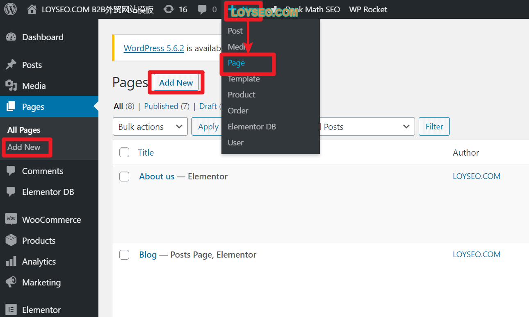
Task: Open the Bulk actions dropdown
Action: (150, 127)
